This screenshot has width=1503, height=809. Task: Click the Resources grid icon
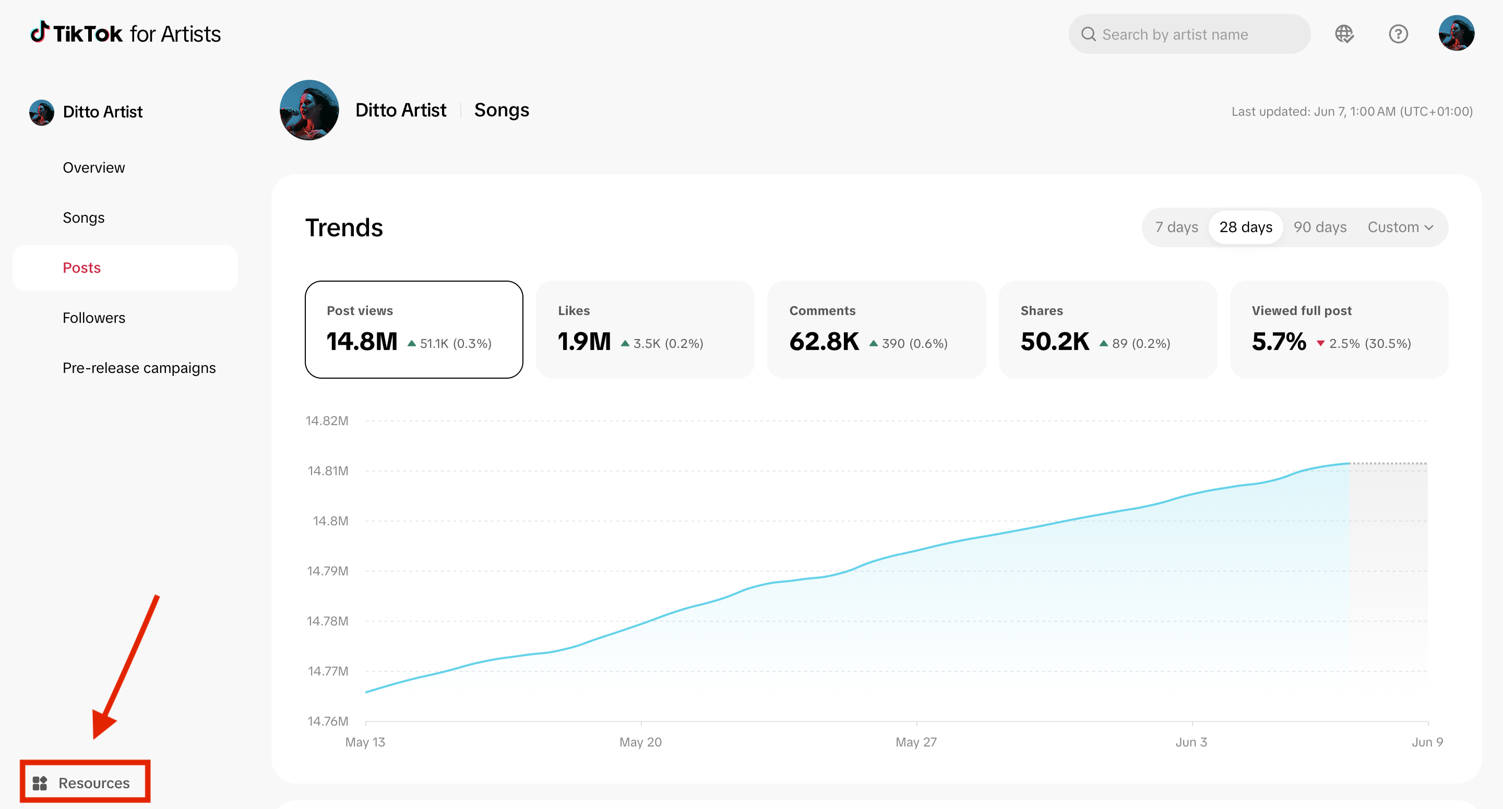pyautogui.click(x=40, y=783)
